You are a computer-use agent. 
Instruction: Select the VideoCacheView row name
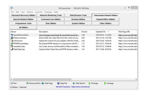click(x=20, y=38)
